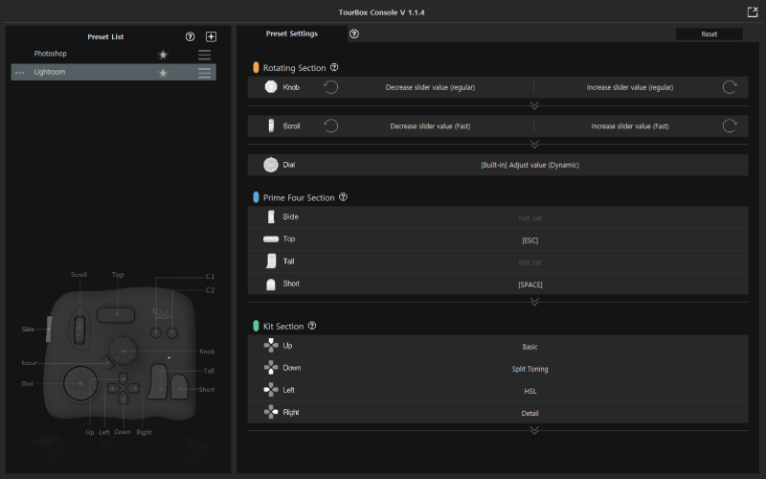766x479 pixels.
Task: Click the Knob icon in Rotating Section
Action: coord(271,86)
